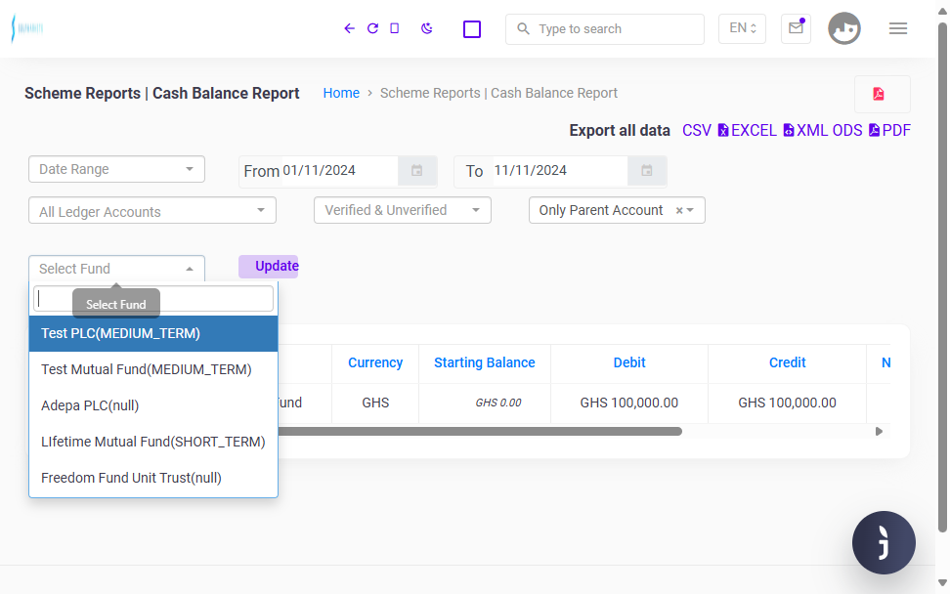Sort by Credit column header
This screenshot has width=950, height=594.
pyautogui.click(x=787, y=362)
